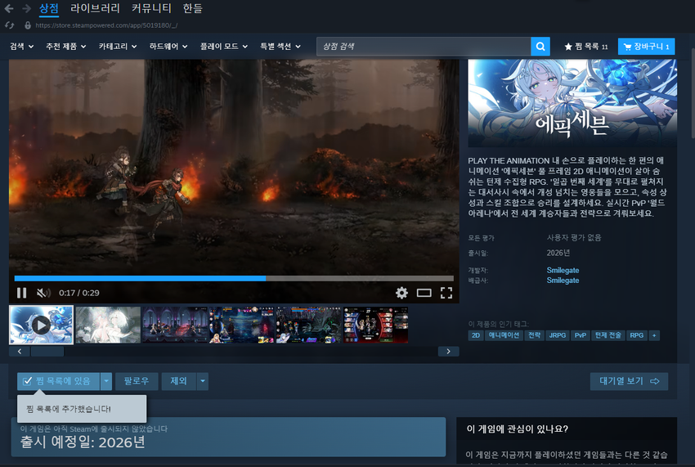Viewport: 695px width, 467px height.
Task: Open video settings gear icon
Action: [401, 293]
